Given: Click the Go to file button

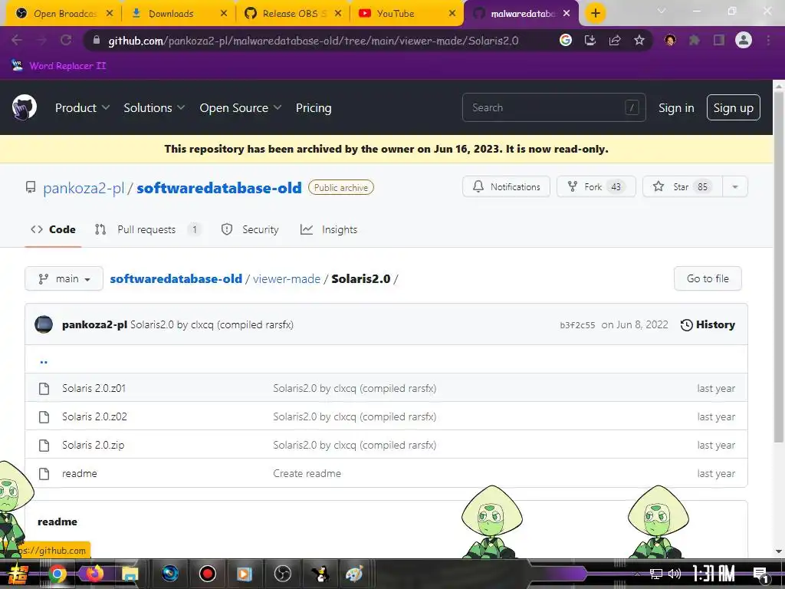Looking at the screenshot, I should click(x=708, y=278).
